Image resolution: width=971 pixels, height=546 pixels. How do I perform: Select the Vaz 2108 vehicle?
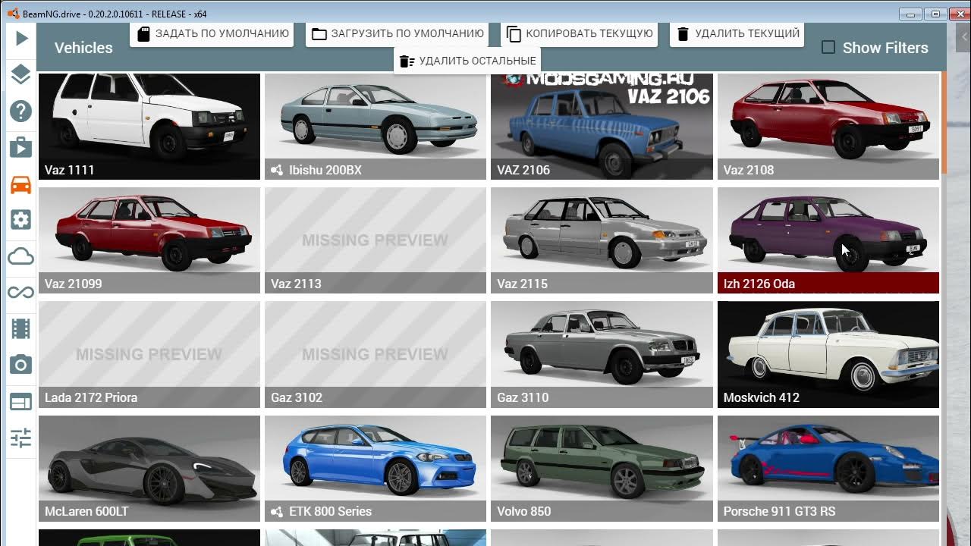tap(828, 127)
